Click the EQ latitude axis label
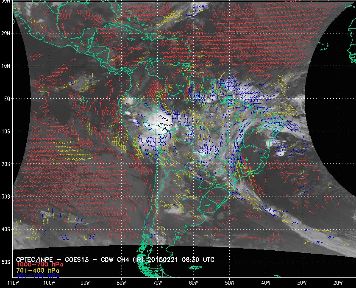The height and width of the screenshot is (288, 356). click(x=6, y=98)
